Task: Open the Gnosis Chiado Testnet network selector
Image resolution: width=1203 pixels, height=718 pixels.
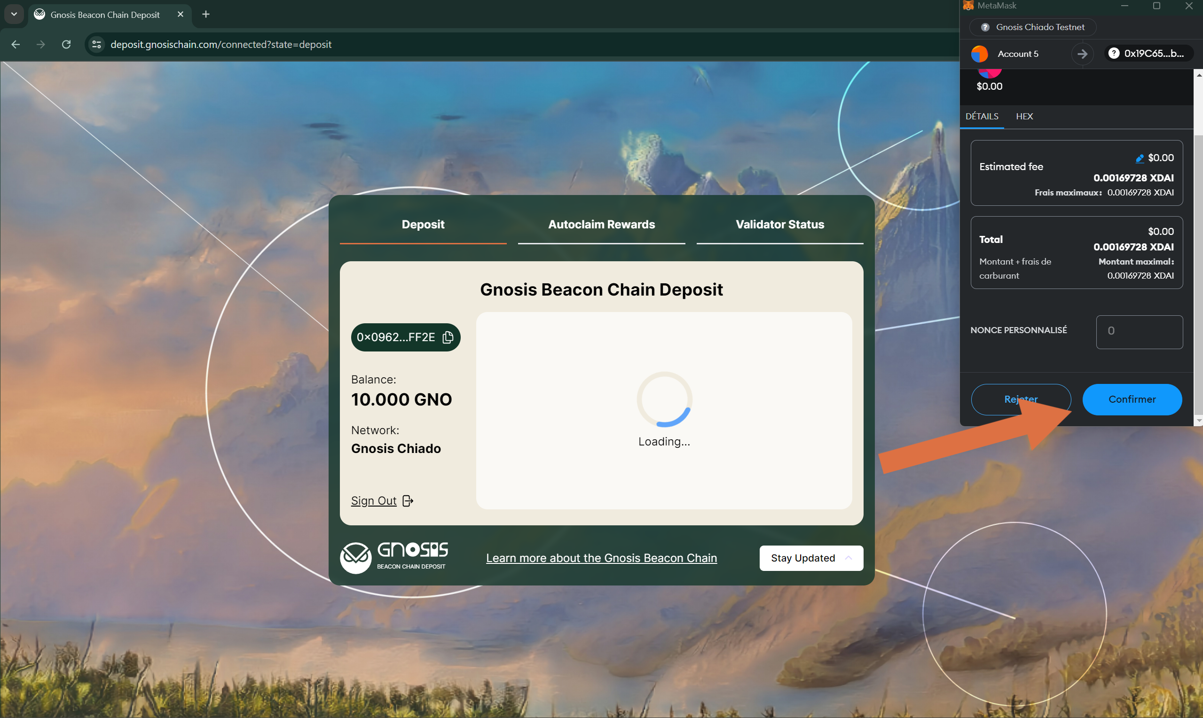Action: click(x=1033, y=27)
